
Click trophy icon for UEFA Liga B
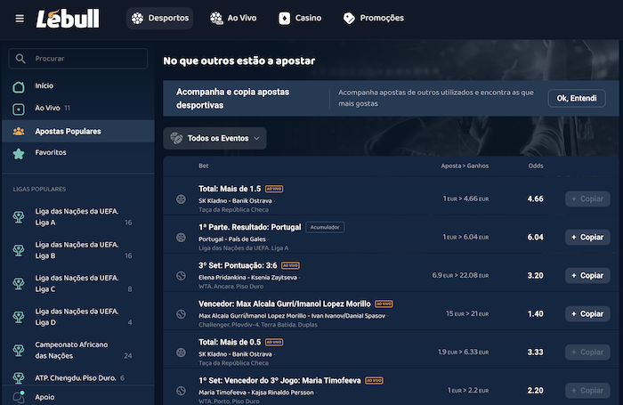pyautogui.click(x=19, y=250)
